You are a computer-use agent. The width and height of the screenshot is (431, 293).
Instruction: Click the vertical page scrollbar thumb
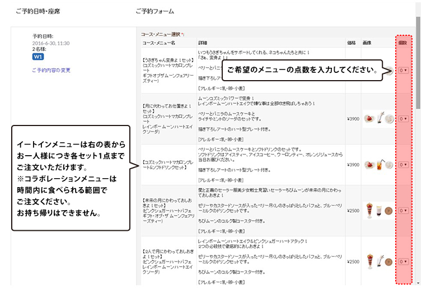tap(418, 62)
